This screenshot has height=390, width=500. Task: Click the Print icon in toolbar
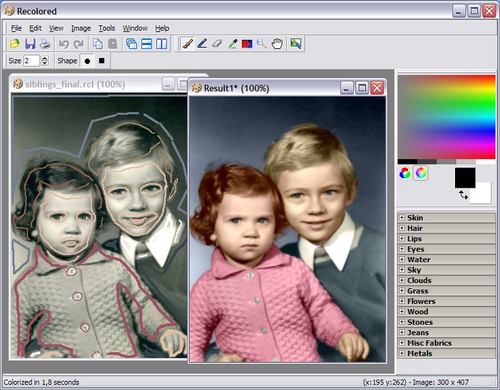tap(45, 44)
